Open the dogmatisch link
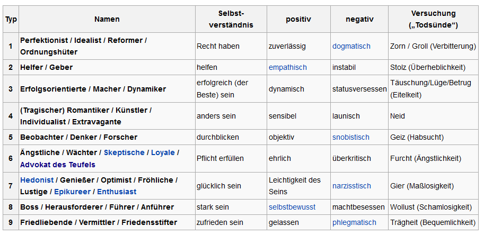Image resolution: width=484 pixels, height=235 pixels. [x=351, y=46]
